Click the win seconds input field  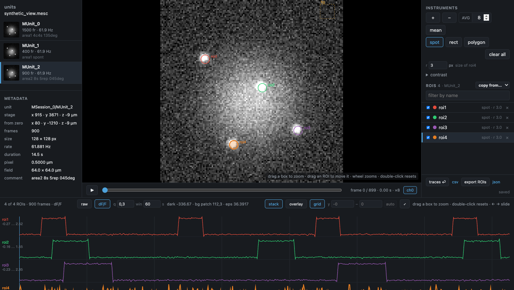152,204
